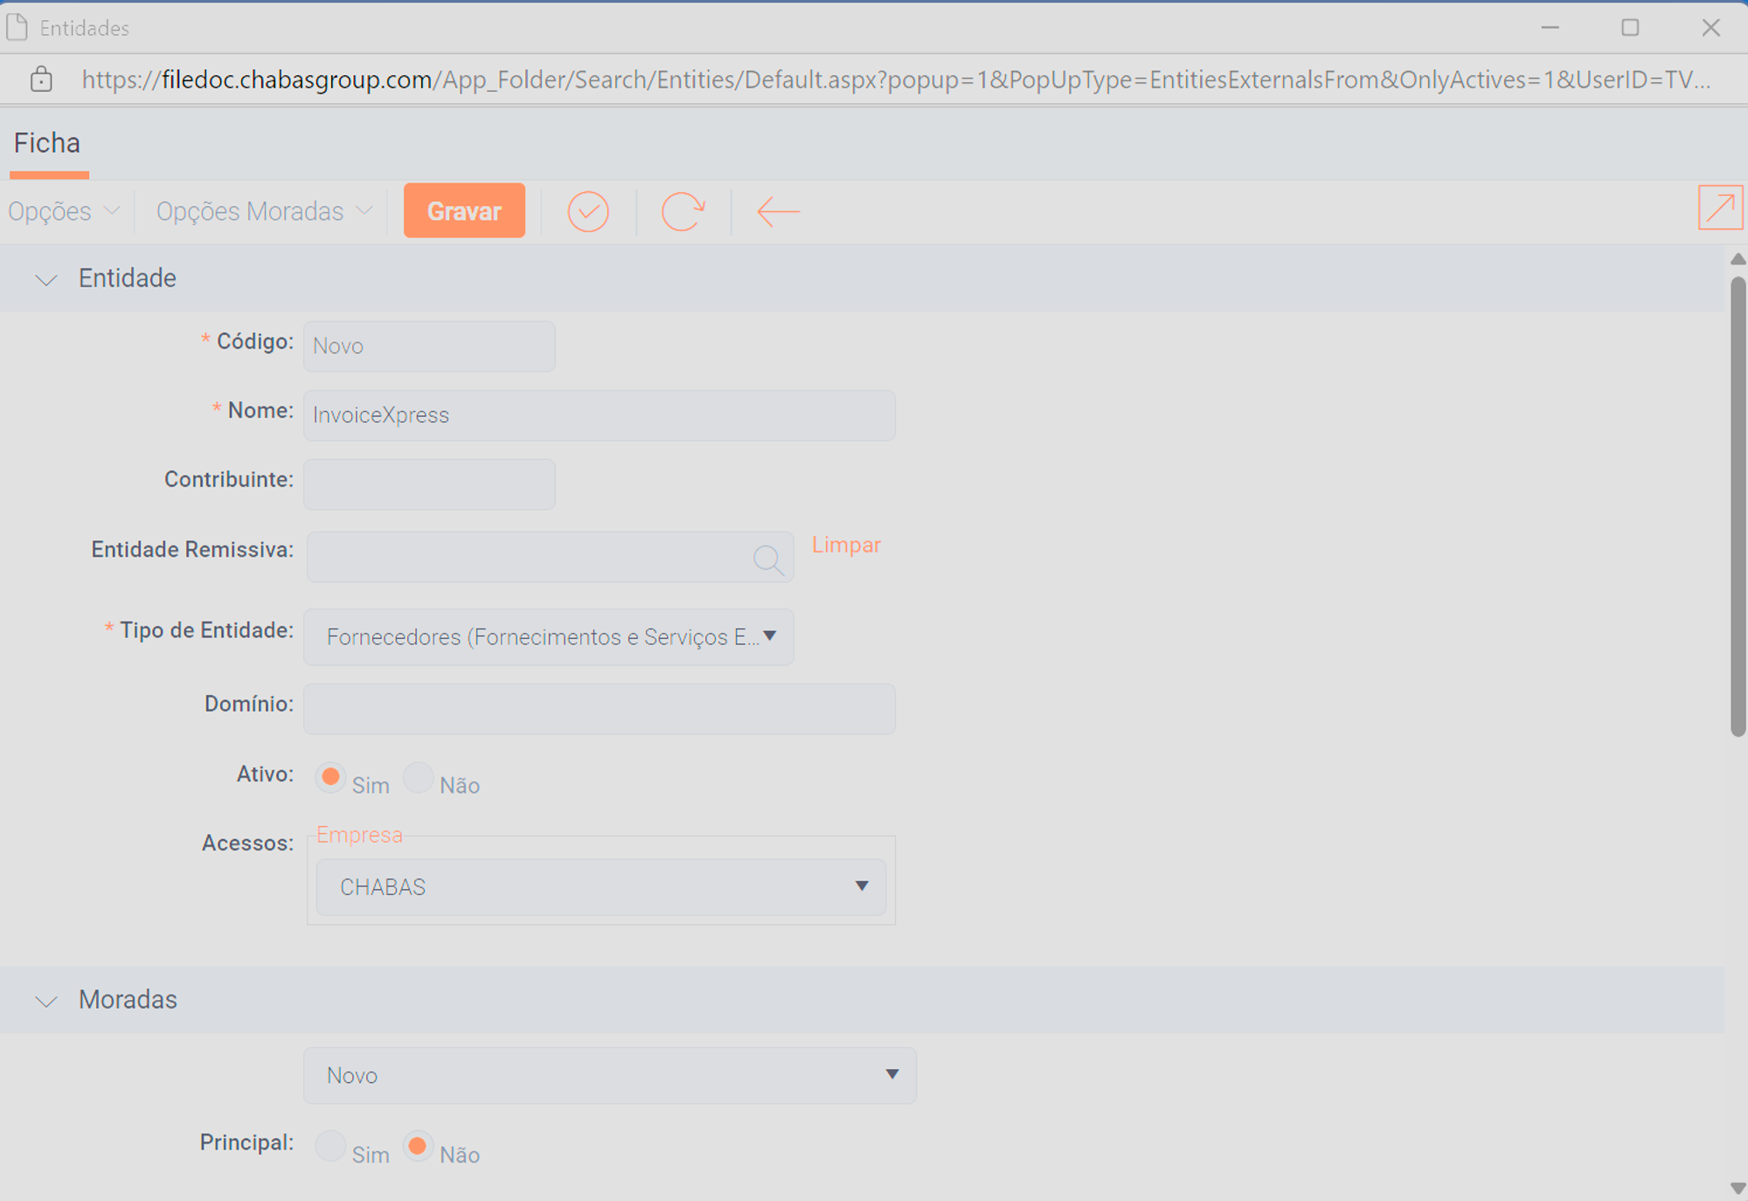The image size is (1748, 1201).
Task: Close the Entidades window
Action: (1711, 27)
